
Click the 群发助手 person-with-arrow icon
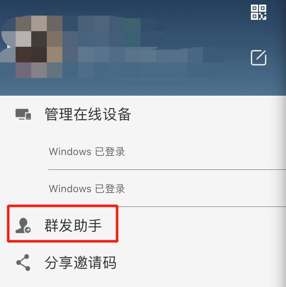[x=23, y=225]
